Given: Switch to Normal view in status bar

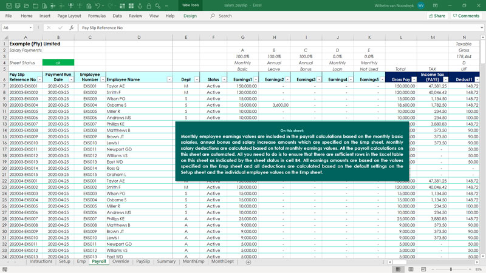Looking at the screenshot, I should pyautogui.click(x=398, y=269).
